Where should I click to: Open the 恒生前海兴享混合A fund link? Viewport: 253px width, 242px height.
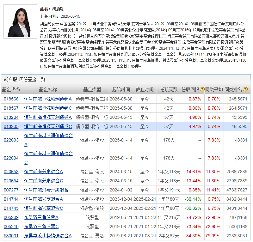pos(44,199)
